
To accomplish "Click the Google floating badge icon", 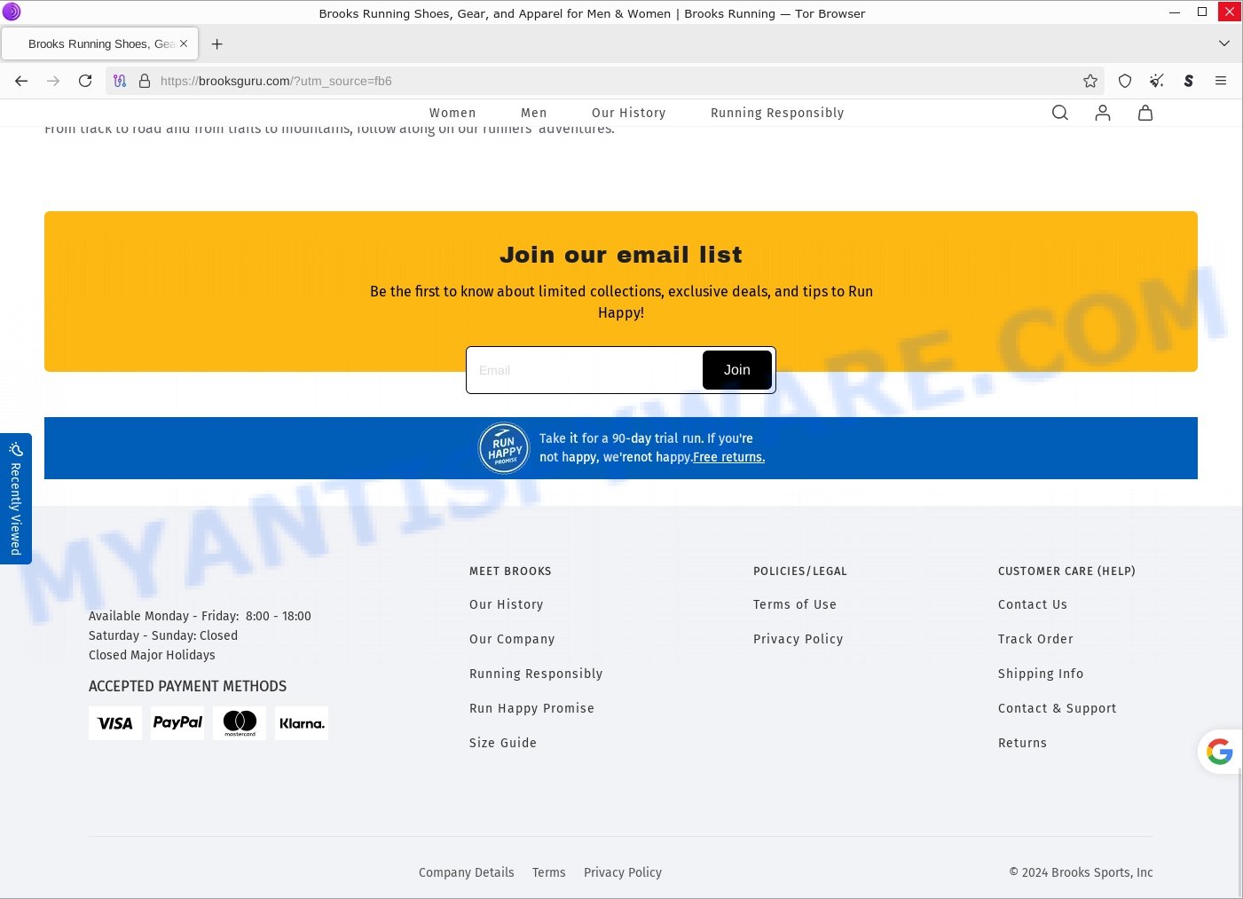I will pyautogui.click(x=1220, y=752).
